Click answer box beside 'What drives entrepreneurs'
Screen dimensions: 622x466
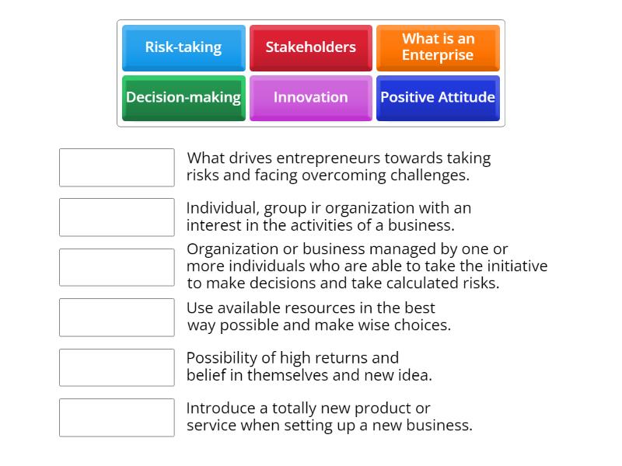point(117,168)
